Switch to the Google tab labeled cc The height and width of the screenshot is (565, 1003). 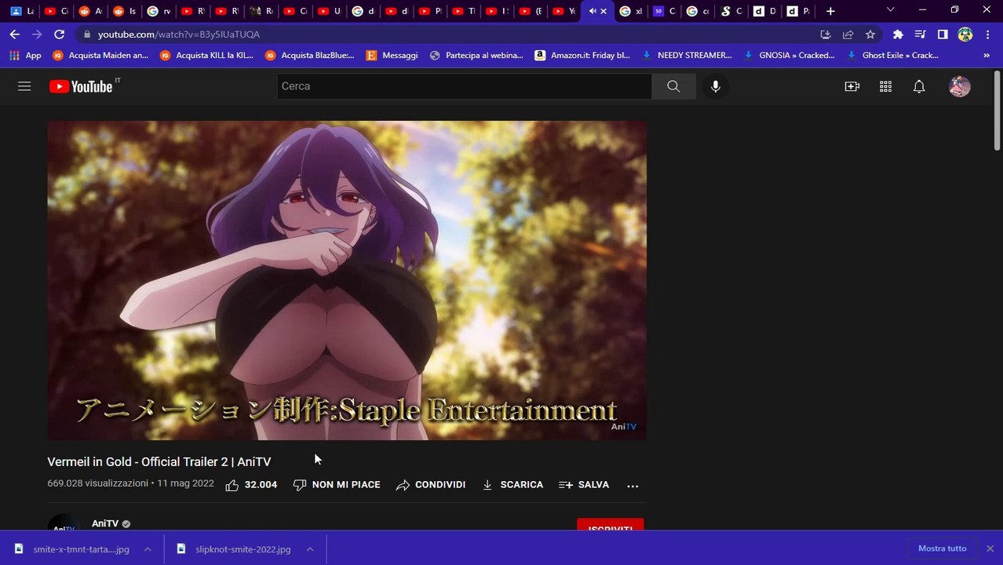pyautogui.click(x=698, y=11)
